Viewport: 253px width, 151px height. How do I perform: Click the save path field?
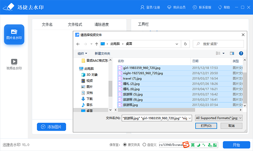(x=171, y=145)
